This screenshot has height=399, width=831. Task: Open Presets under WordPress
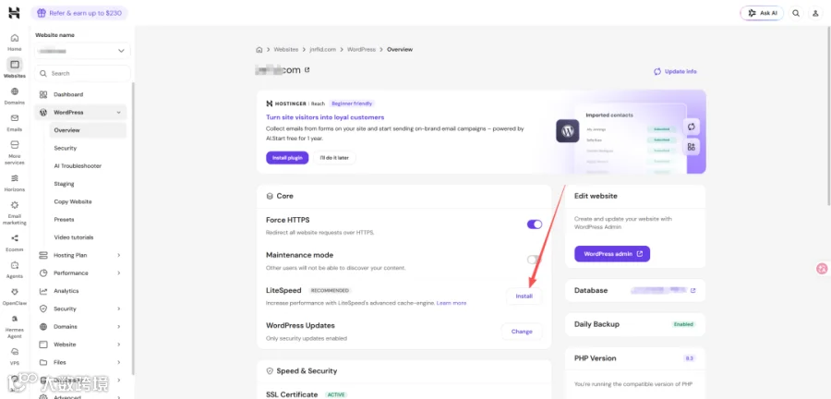(x=88, y=220)
